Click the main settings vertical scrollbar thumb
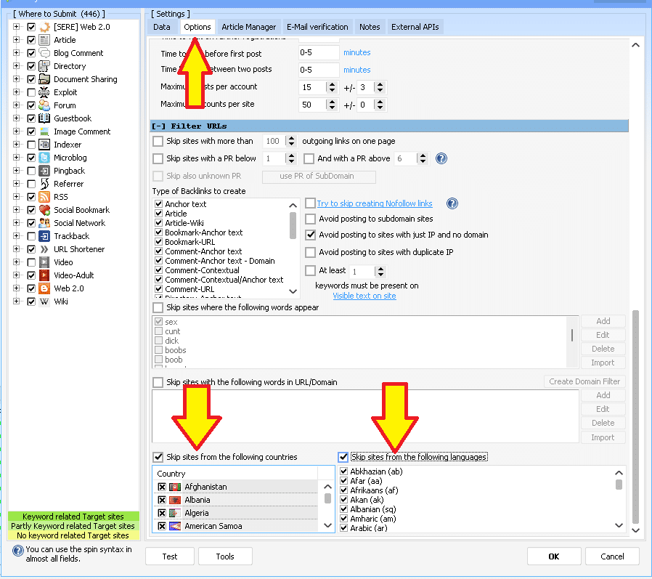This screenshot has width=652, height=579. [635, 417]
